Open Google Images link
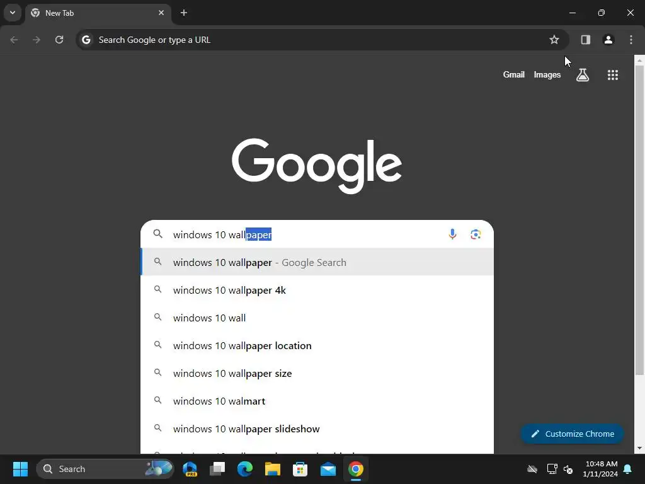This screenshot has height=484, width=645. [547, 75]
